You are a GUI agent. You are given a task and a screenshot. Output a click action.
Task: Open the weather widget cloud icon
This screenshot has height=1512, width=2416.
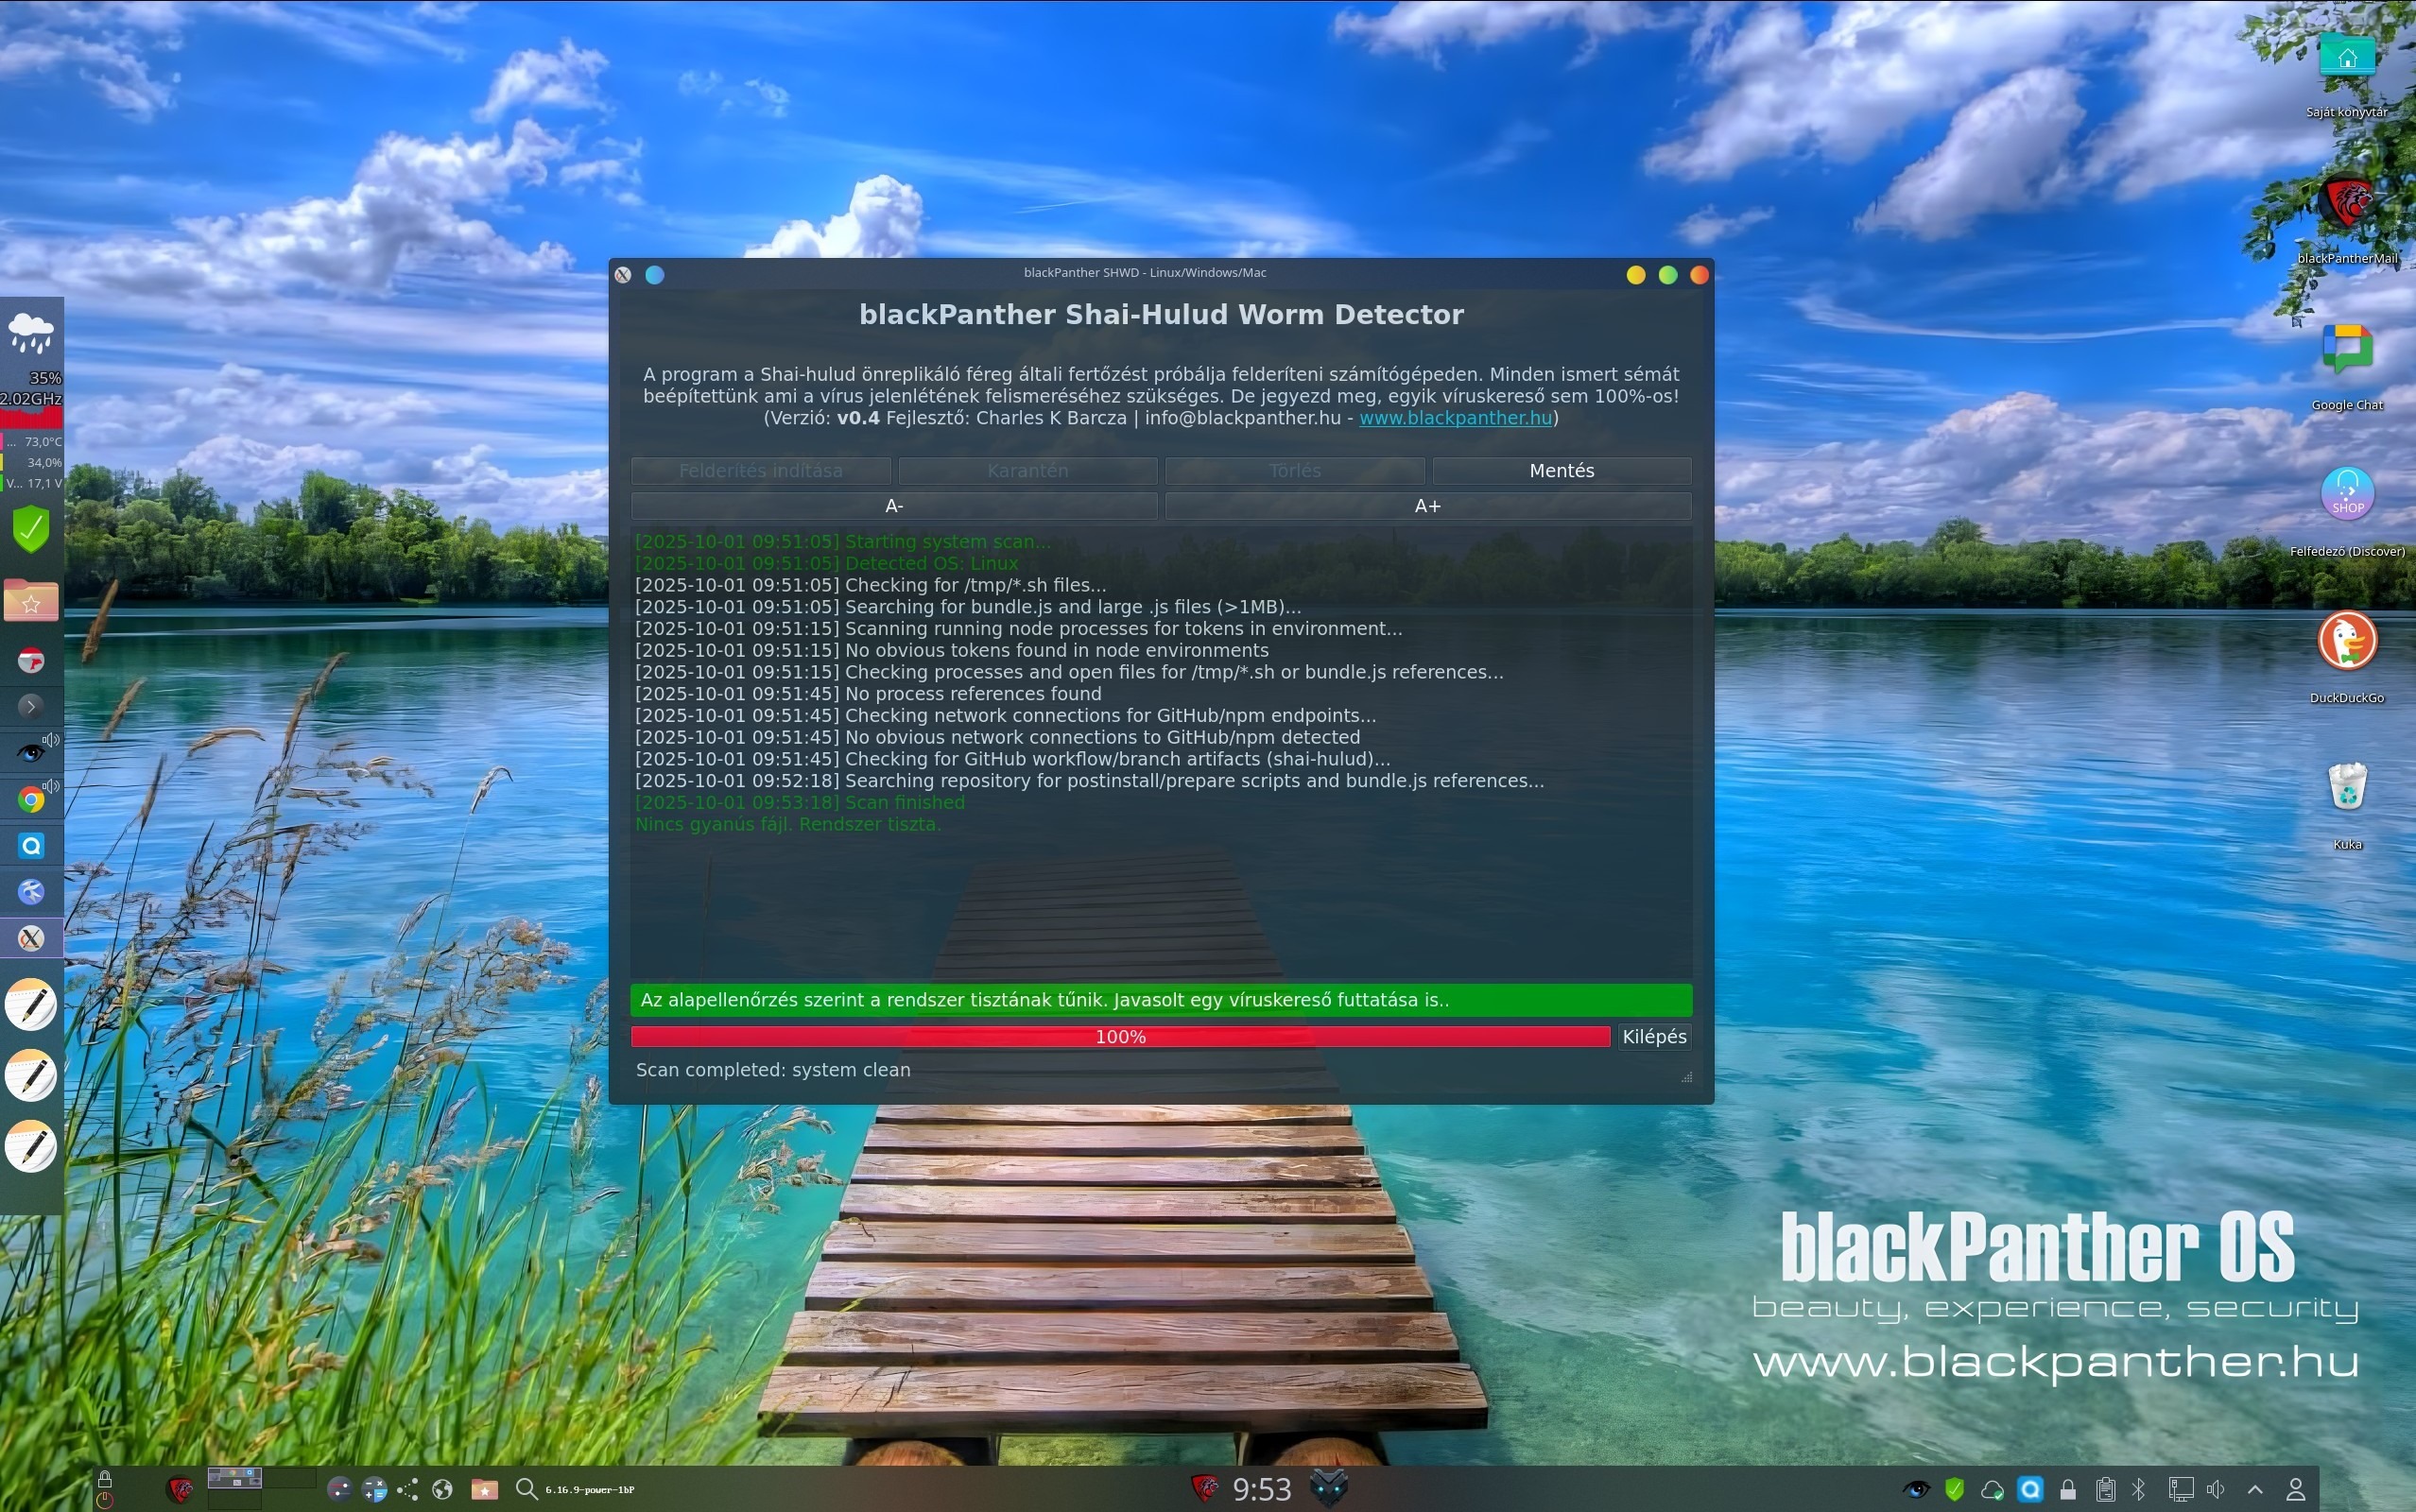click(x=31, y=332)
